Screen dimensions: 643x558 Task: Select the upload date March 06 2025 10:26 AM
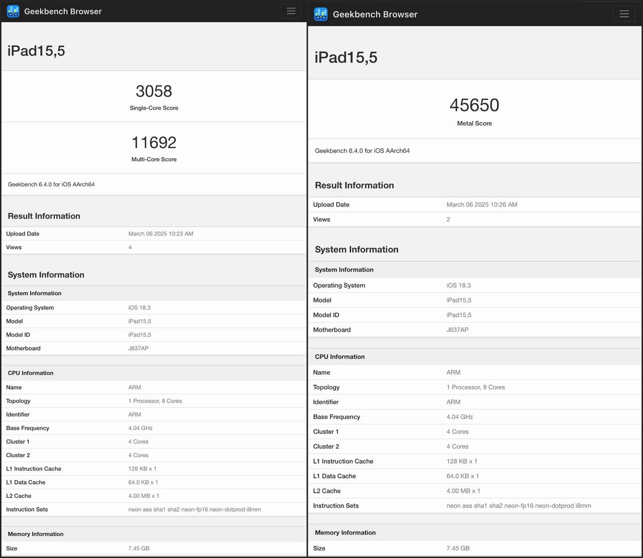482,204
